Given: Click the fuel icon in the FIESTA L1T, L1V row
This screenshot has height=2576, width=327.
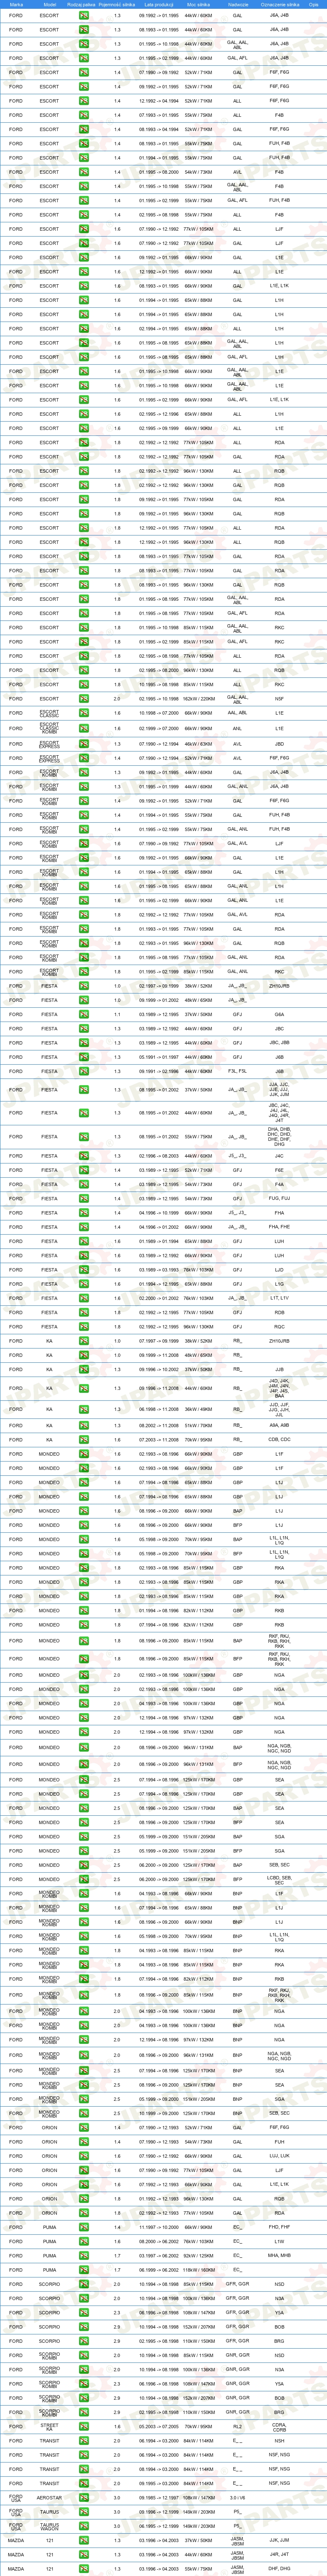Looking at the screenshot, I should (84, 1298).
